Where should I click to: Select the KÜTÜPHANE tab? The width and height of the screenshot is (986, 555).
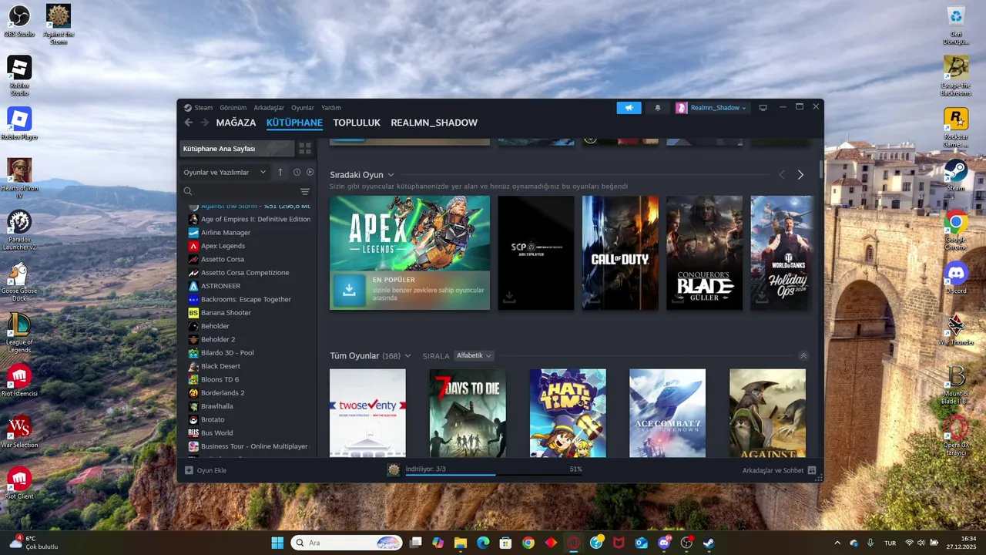(294, 123)
